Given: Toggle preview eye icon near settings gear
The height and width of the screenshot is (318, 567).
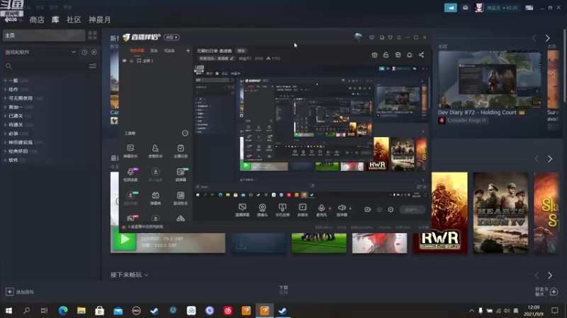Looking at the screenshot, I should pyautogui.click(x=379, y=209).
